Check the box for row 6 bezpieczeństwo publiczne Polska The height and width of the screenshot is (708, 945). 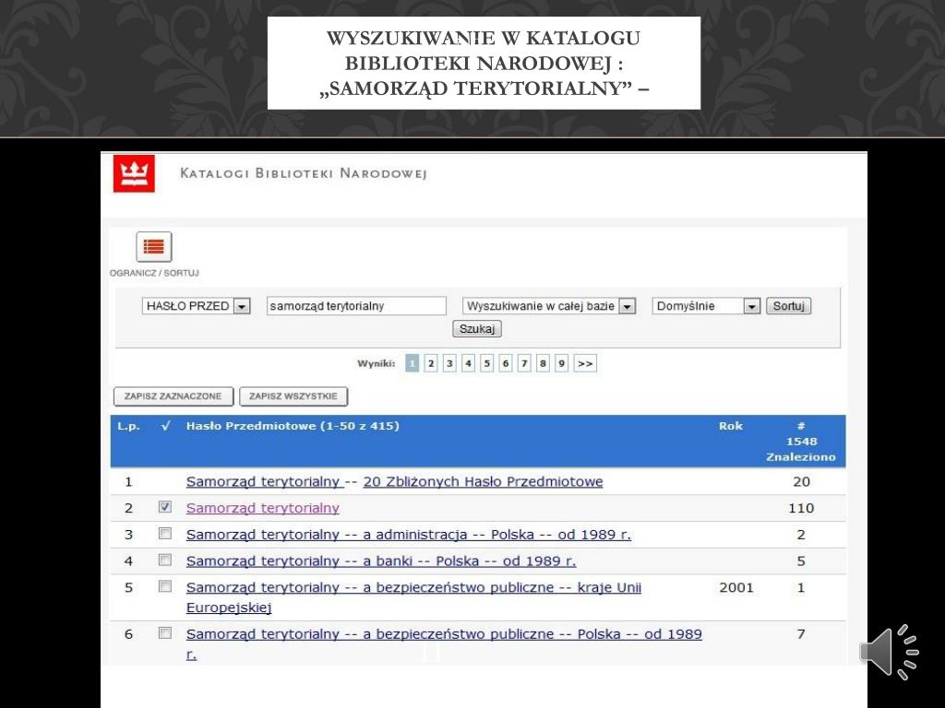coord(164,633)
